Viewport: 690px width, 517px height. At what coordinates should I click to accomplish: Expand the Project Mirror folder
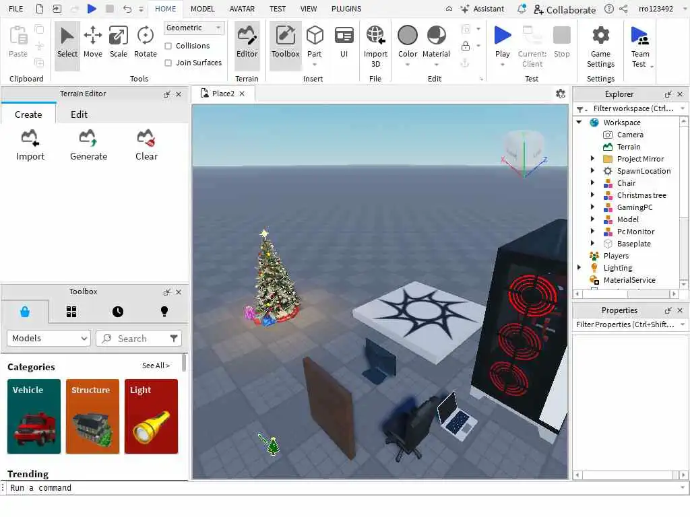pyautogui.click(x=592, y=158)
